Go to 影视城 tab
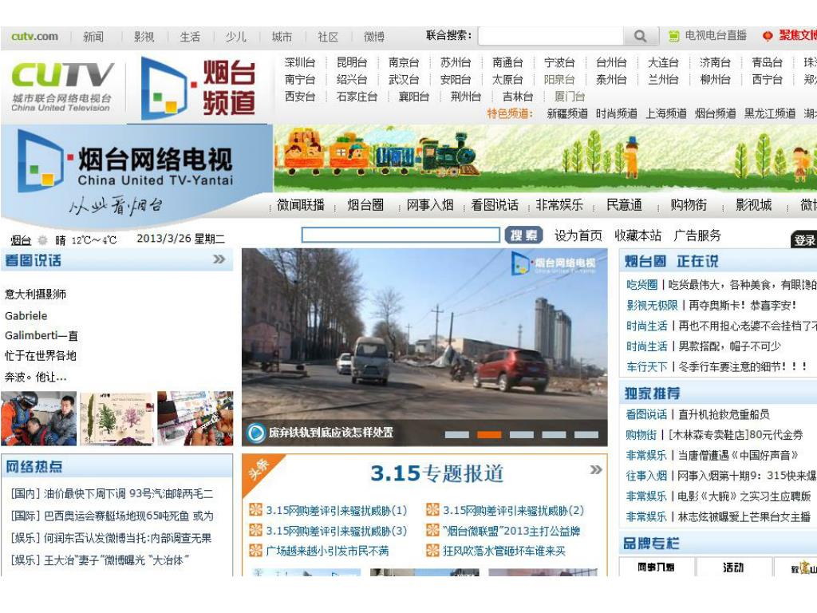 click(x=753, y=205)
